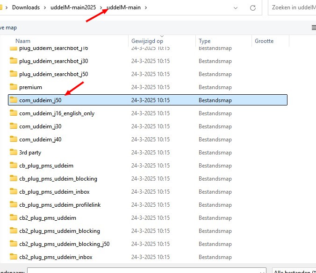This screenshot has height=273, width=316.
Task: Select the com_uddeim_j16_english_only folder
Action: pyautogui.click(x=57, y=113)
